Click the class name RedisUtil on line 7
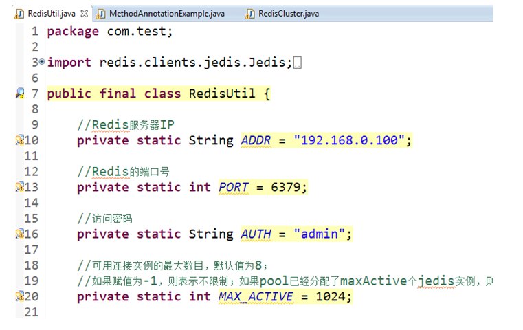This screenshot has width=523, height=330. point(222,93)
